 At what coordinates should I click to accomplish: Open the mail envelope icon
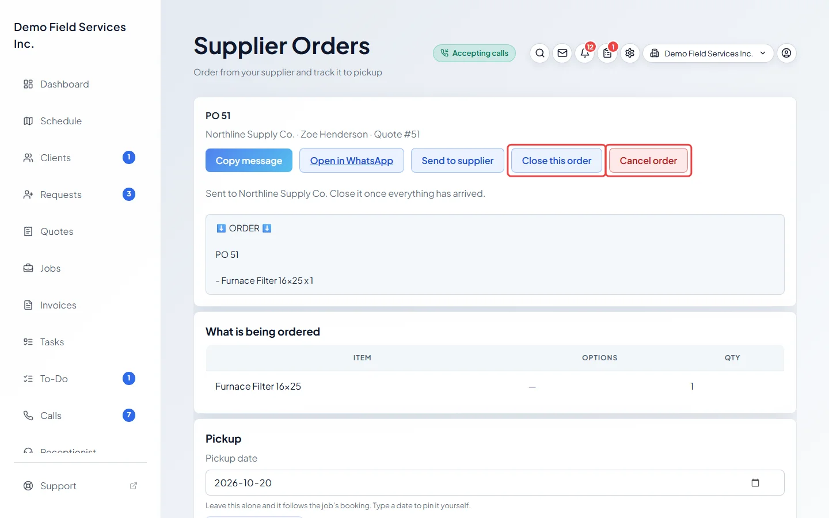[562, 53]
